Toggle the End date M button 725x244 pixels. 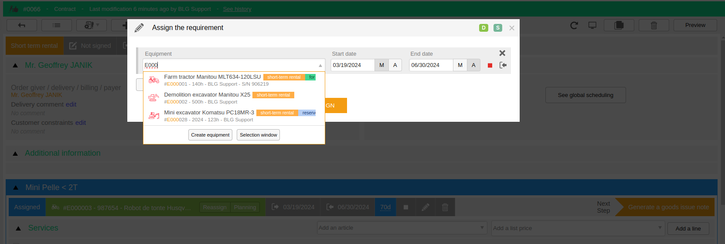click(x=460, y=65)
